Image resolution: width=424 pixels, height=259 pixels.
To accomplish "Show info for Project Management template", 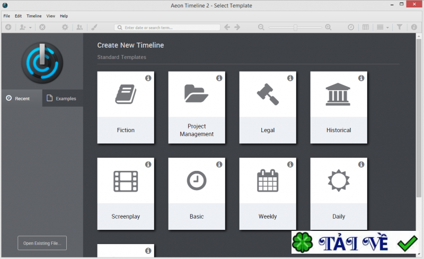I will coord(219,78).
